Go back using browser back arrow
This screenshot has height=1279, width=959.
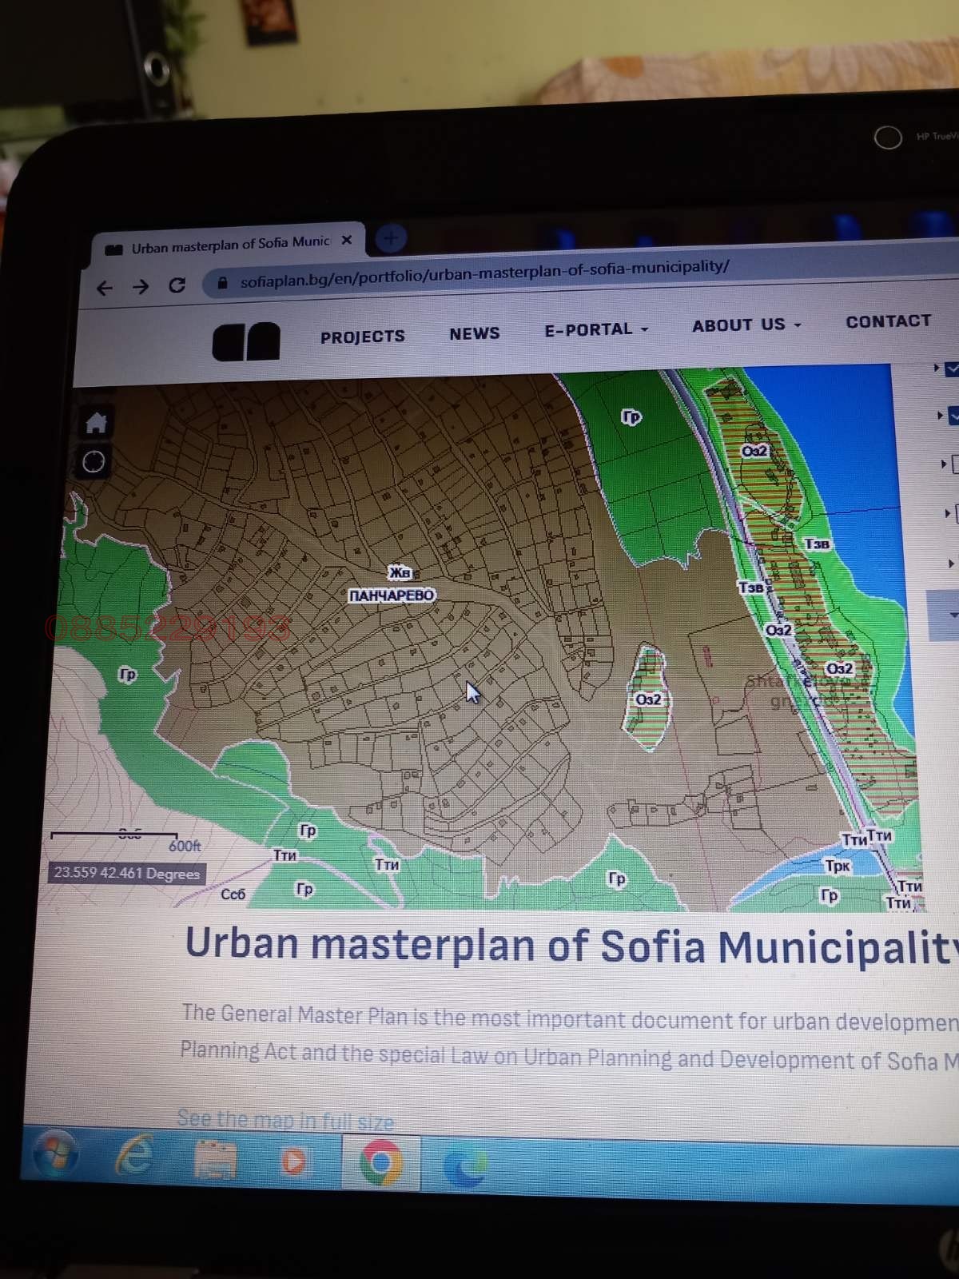pyautogui.click(x=105, y=288)
